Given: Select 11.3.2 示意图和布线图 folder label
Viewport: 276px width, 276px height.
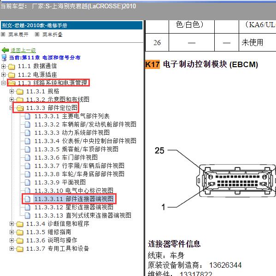Looking at the screenshot, I should [58, 99].
